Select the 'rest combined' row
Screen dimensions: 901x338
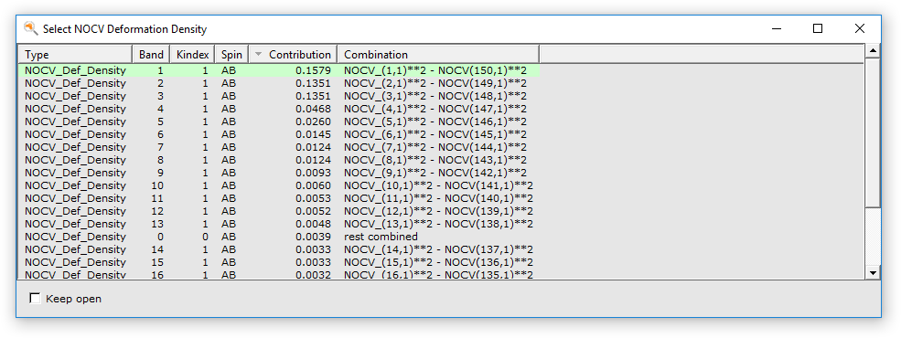pyautogui.click(x=279, y=237)
